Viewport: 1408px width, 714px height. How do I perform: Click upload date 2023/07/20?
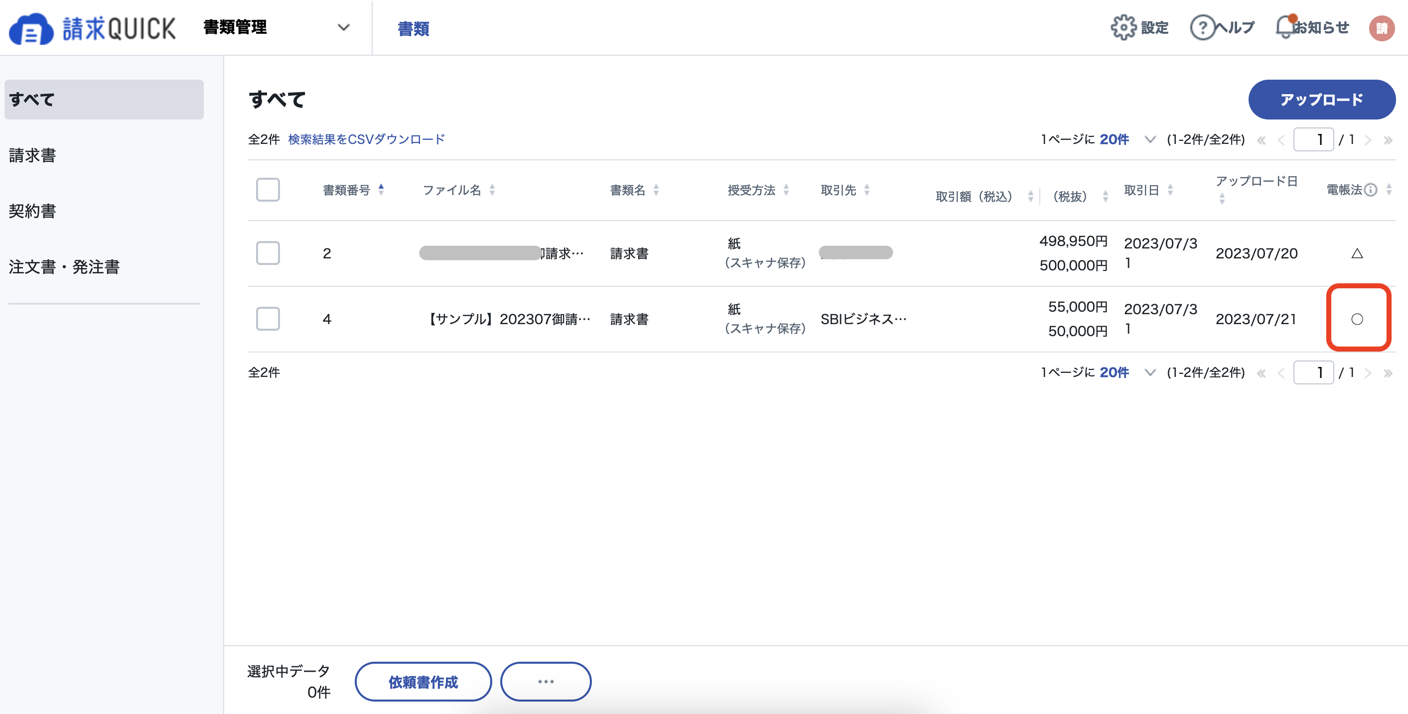pyautogui.click(x=1256, y=253)
